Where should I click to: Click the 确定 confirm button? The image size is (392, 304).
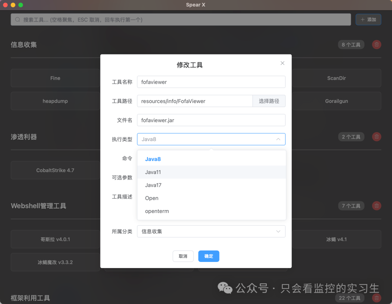[x=209, y=256]
